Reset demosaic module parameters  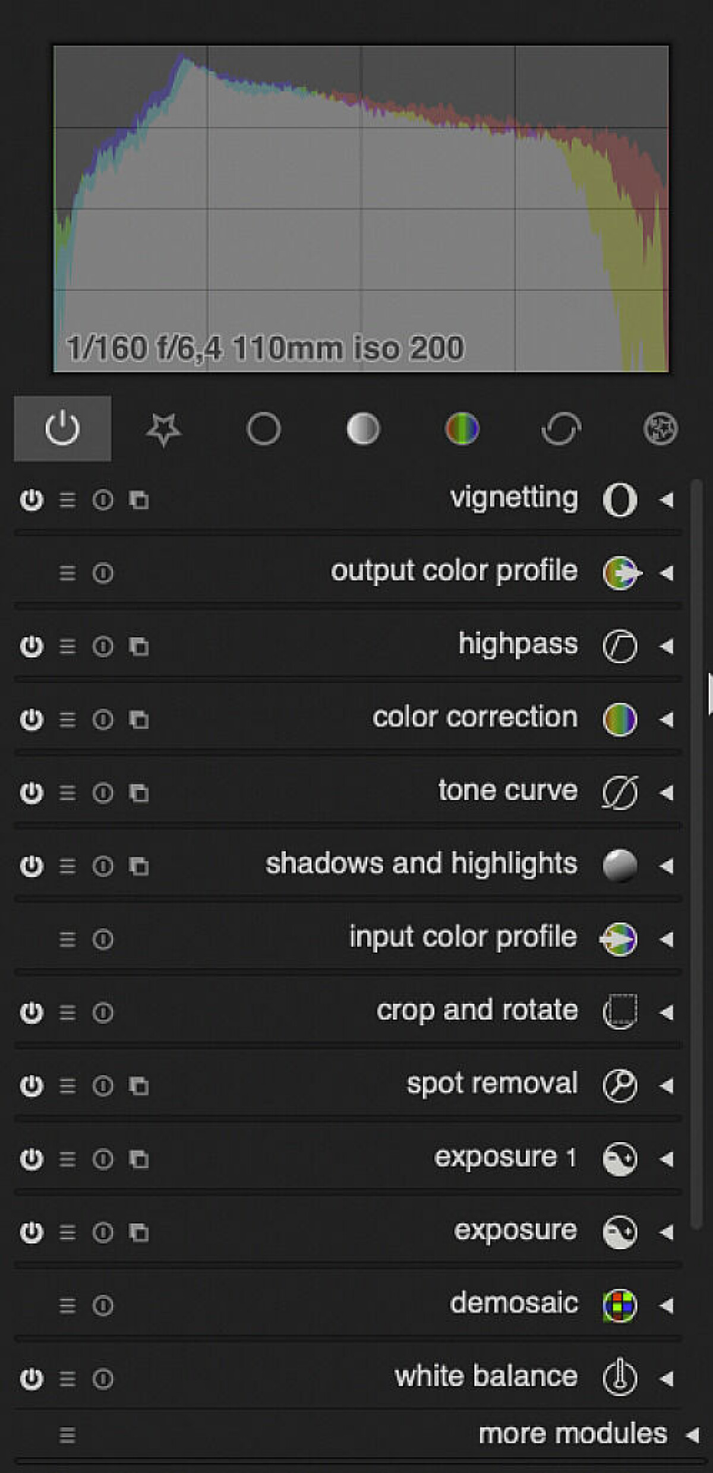coord(103,1306)
